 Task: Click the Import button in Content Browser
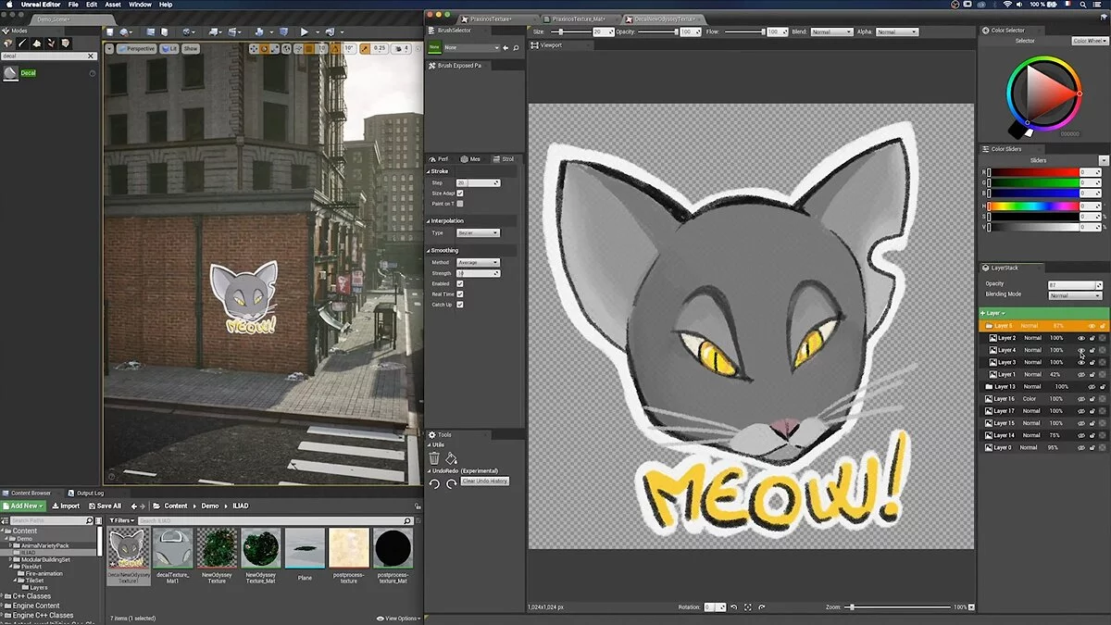click(x=66, y=506)
